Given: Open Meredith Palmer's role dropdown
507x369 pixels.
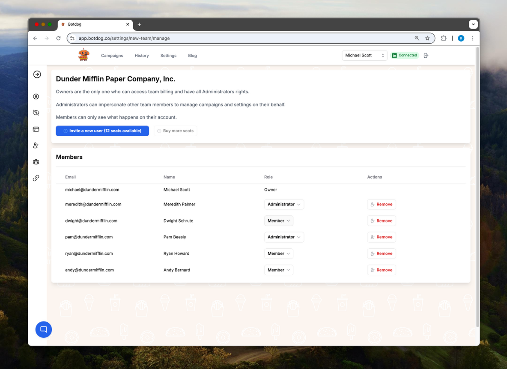Looking at the screenshot, I should 284,204.
